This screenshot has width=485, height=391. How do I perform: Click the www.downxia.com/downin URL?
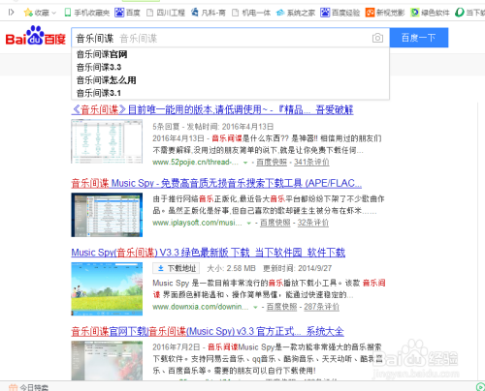pos(201,307)
